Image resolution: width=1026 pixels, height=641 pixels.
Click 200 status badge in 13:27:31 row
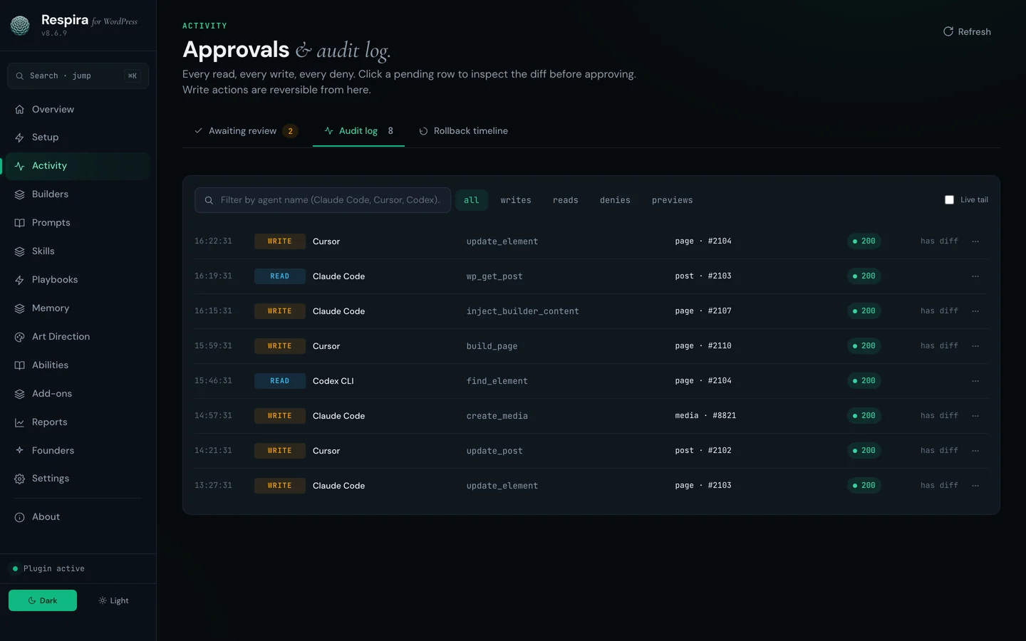pyautogui.click(x=864, y=486)
